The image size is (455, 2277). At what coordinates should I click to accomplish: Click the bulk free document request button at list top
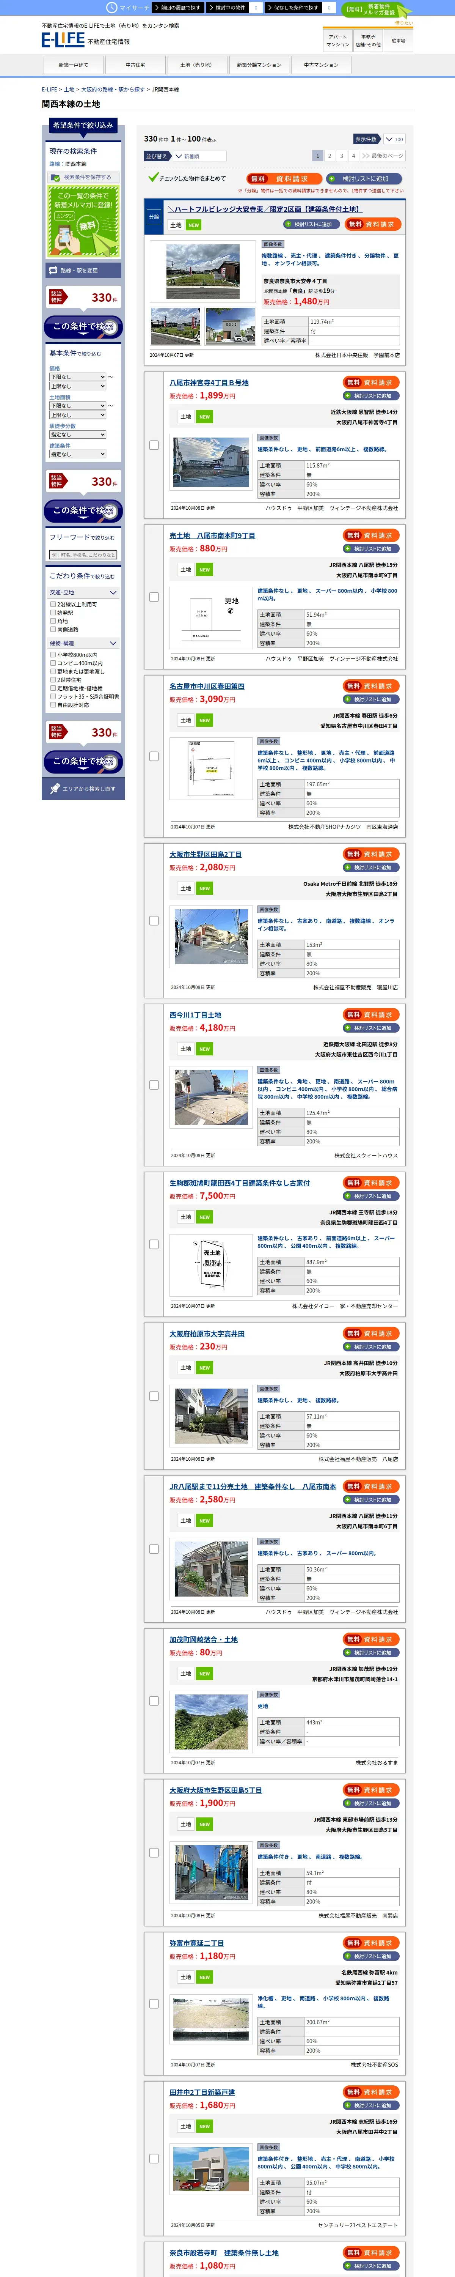pos(284,178)
